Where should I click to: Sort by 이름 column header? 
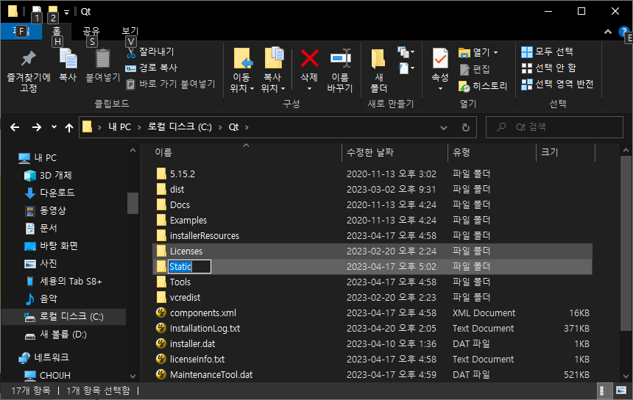coord(163,152)
